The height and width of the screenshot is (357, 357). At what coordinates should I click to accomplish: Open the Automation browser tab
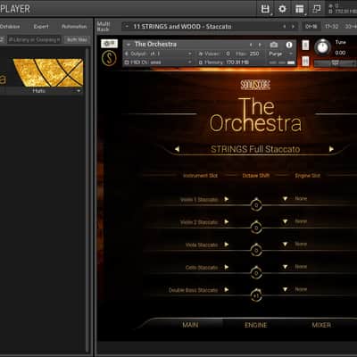[x=74, y=27]
